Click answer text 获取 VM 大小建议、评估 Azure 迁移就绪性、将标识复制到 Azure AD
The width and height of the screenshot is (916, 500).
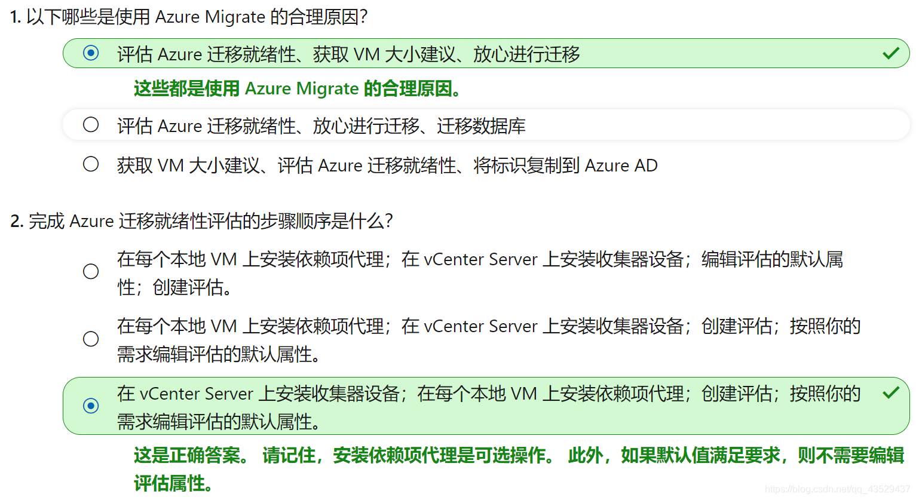pos(387,165)
